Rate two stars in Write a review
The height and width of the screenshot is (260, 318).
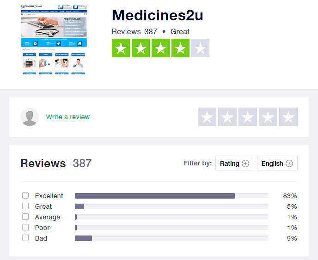coord(227,117)
